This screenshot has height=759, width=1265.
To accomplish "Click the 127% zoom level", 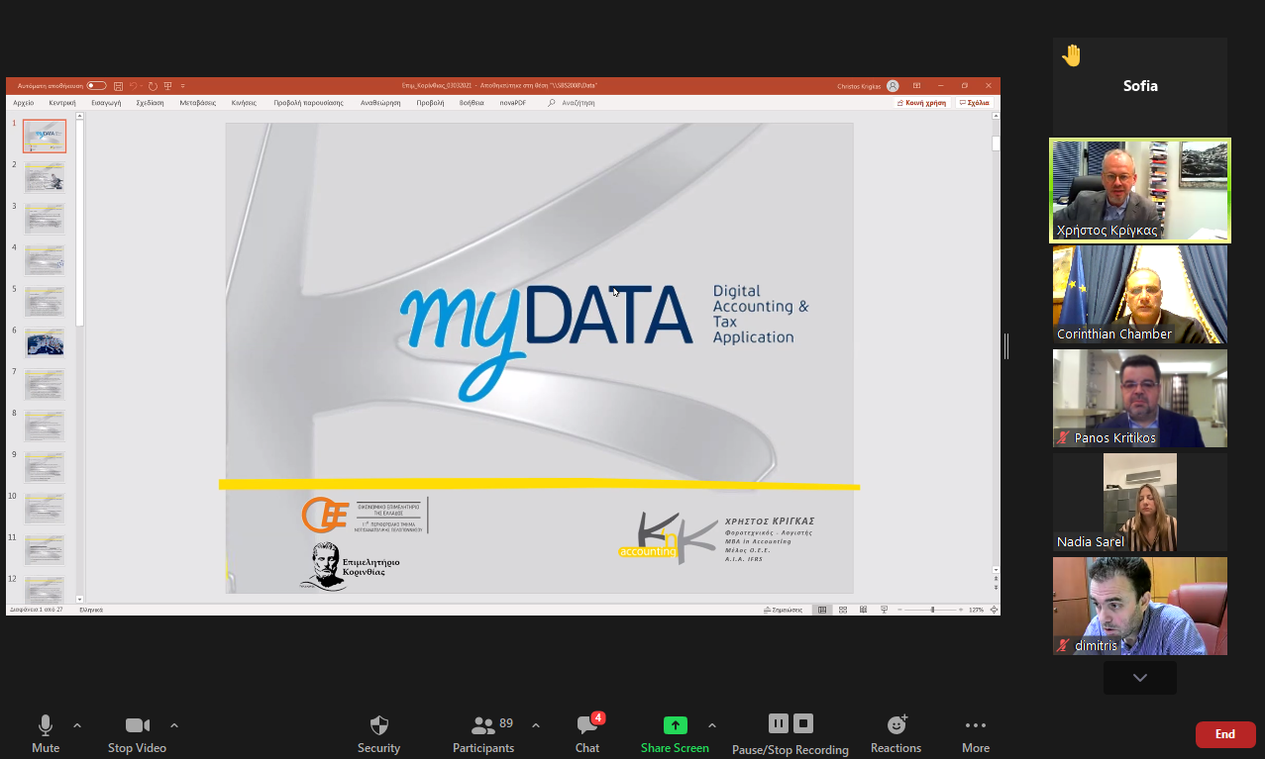I will 976,610.
